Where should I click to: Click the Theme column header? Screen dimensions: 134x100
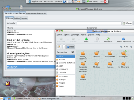coord(46,28)
